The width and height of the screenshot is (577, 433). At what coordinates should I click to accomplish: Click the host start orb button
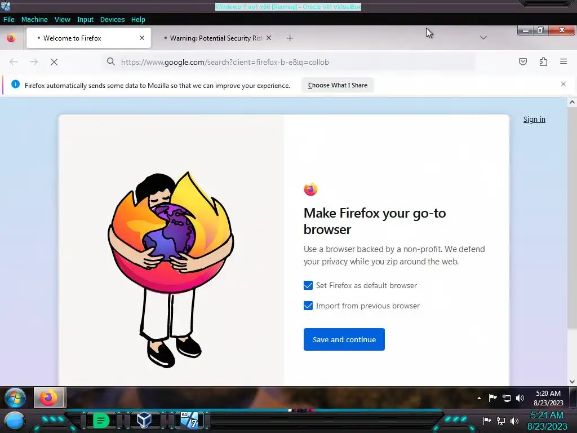coord(15,421)
